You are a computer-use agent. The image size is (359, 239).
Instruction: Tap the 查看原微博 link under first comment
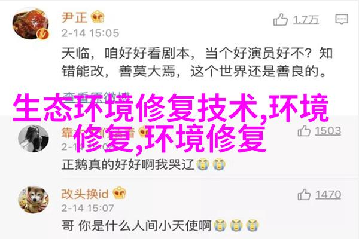coord(96,96)
